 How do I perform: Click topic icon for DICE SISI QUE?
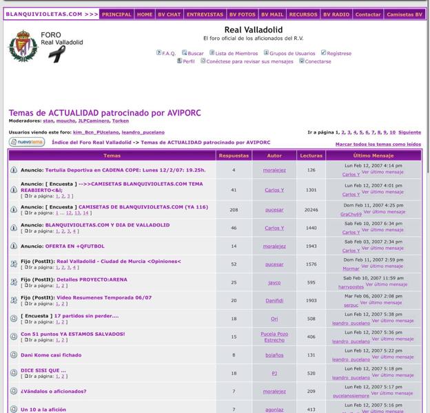[14, 373]
